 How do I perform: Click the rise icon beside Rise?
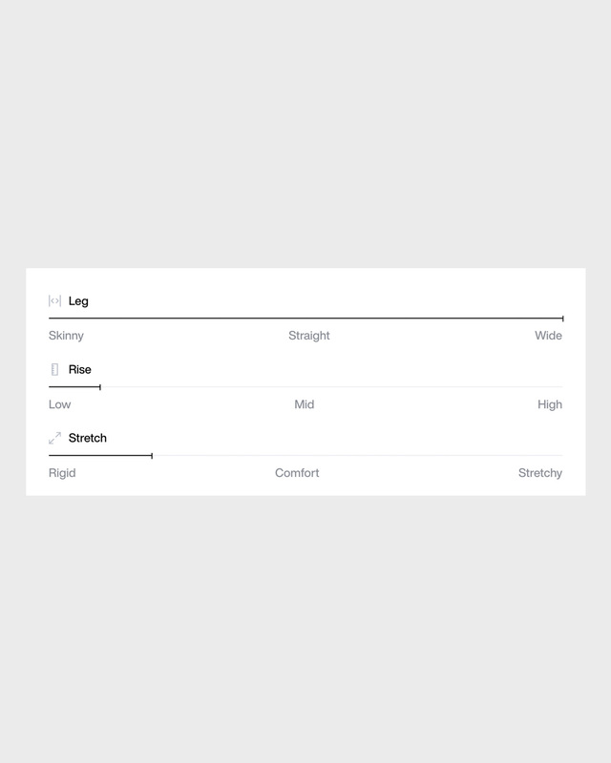point(54,370)
